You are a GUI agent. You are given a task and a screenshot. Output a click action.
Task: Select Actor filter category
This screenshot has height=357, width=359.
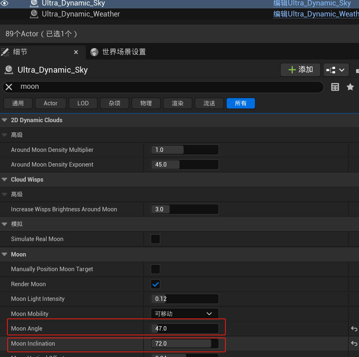pyautogui.click(x=51, y=103)
